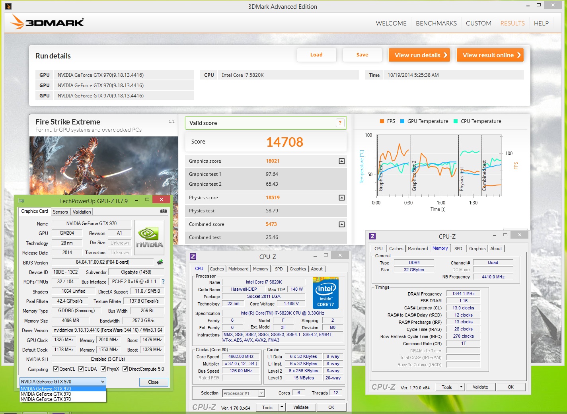Click Validate in CPU-Z Memory window
The height and width of the screenshot is (414, 567).
(480, 387)
